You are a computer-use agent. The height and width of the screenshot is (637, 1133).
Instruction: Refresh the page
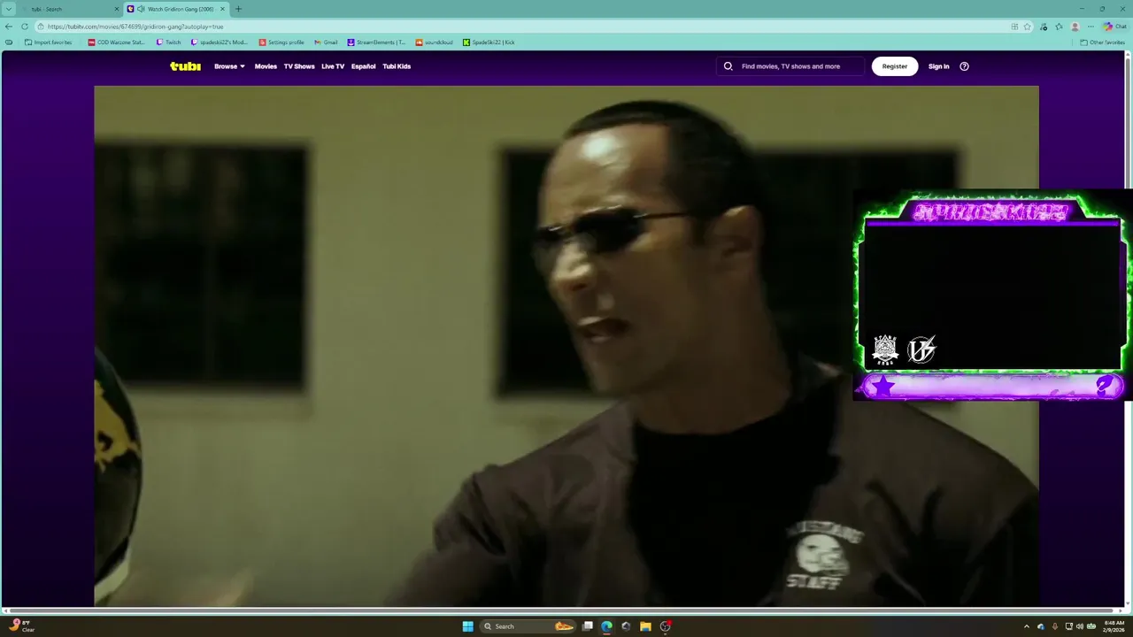[x=25, y=27]
